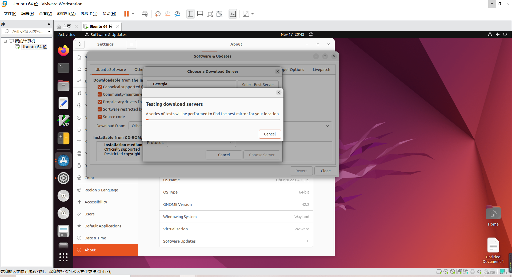Open Software Updates row in About

coord(236,241)
